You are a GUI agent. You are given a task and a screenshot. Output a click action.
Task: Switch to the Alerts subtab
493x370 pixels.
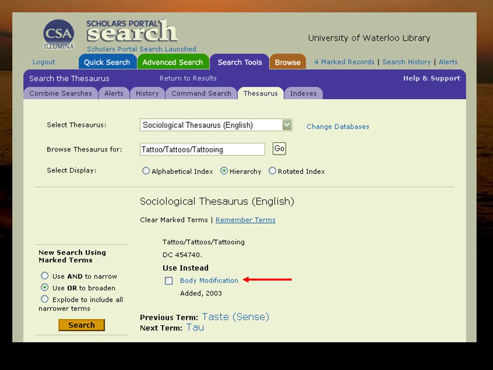point(114,94)
